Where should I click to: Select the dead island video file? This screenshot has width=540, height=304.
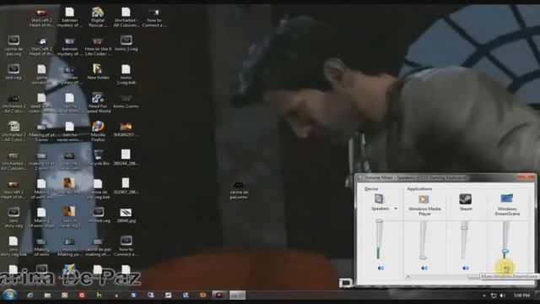tap(41, 103)
